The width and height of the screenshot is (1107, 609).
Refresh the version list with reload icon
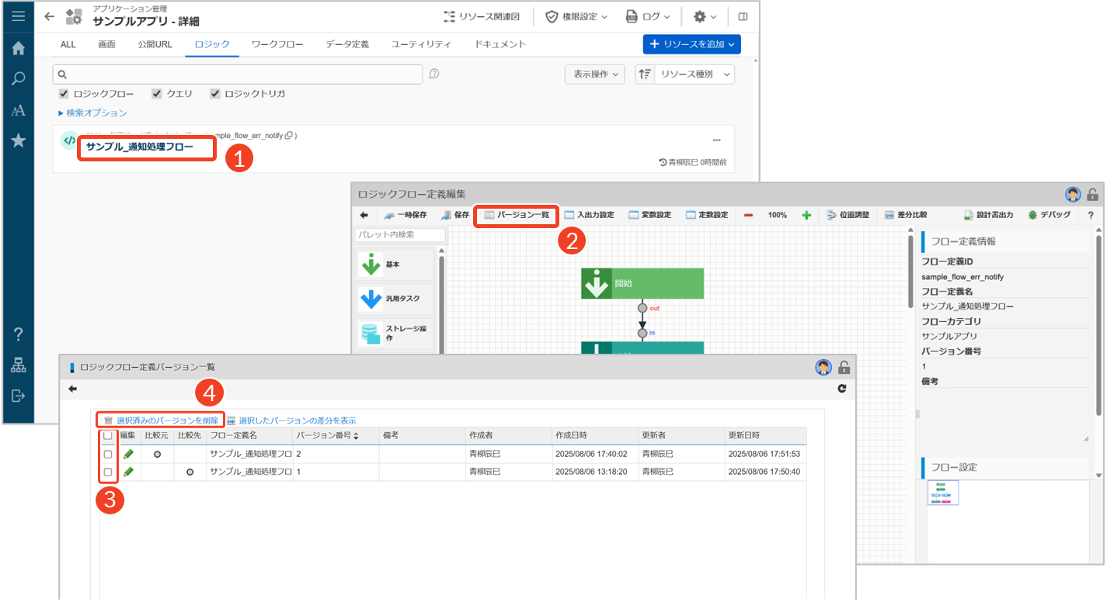click(x=841, y=389)
